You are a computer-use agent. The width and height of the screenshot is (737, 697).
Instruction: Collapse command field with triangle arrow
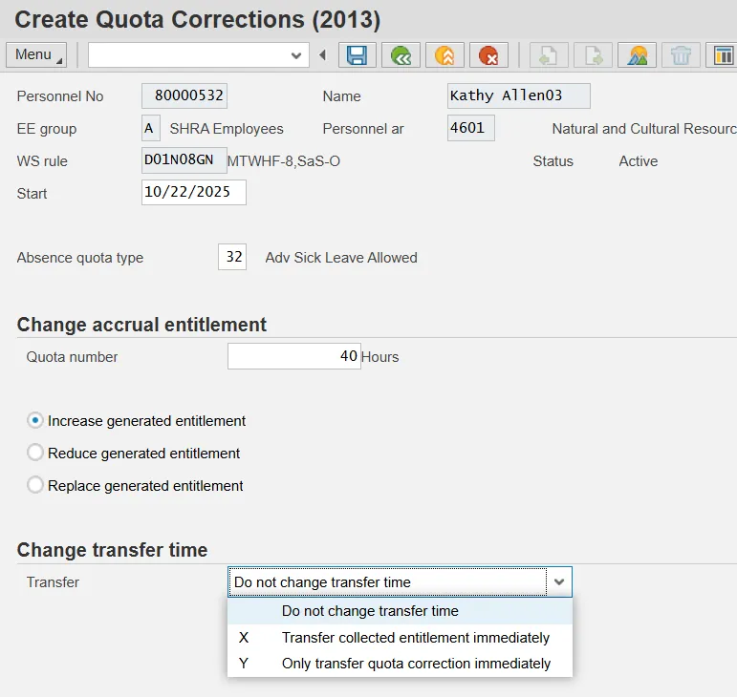323,55
